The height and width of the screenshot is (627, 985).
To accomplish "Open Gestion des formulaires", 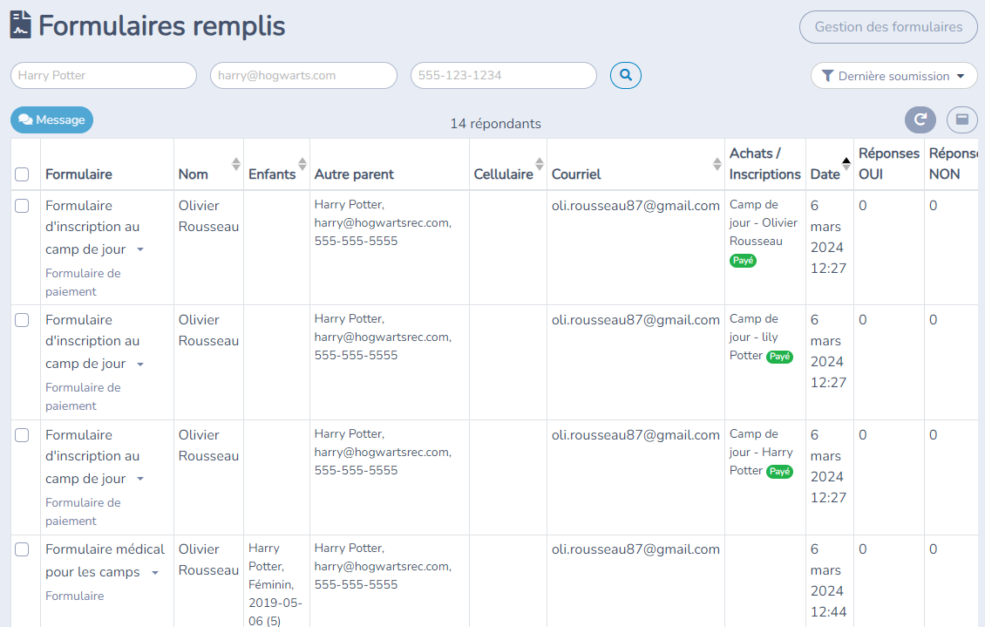I will [x=888, y=27].
